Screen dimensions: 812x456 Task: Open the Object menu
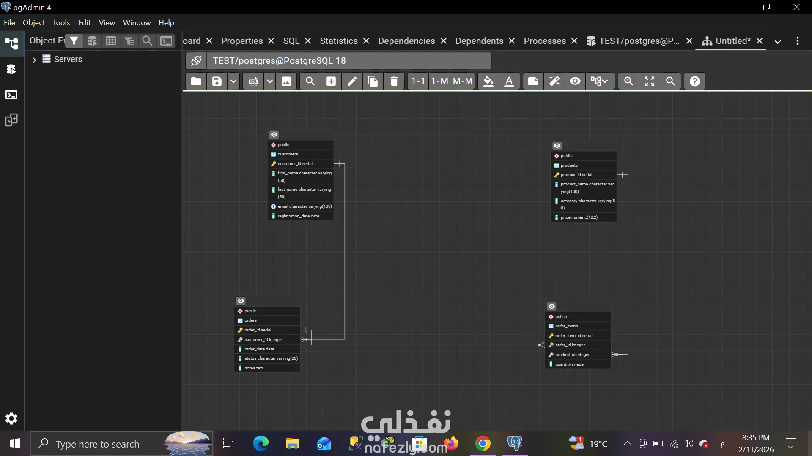[x=34, y=23]
